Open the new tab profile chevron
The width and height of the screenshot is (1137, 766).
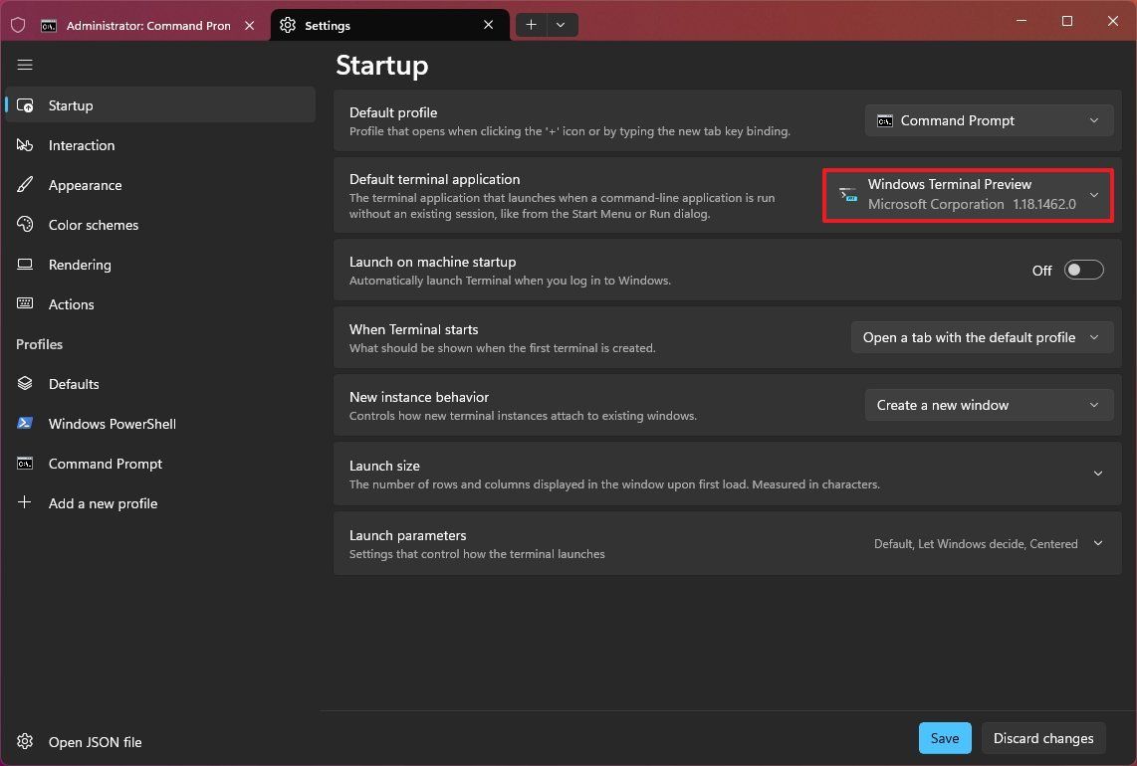click(562, 25)
